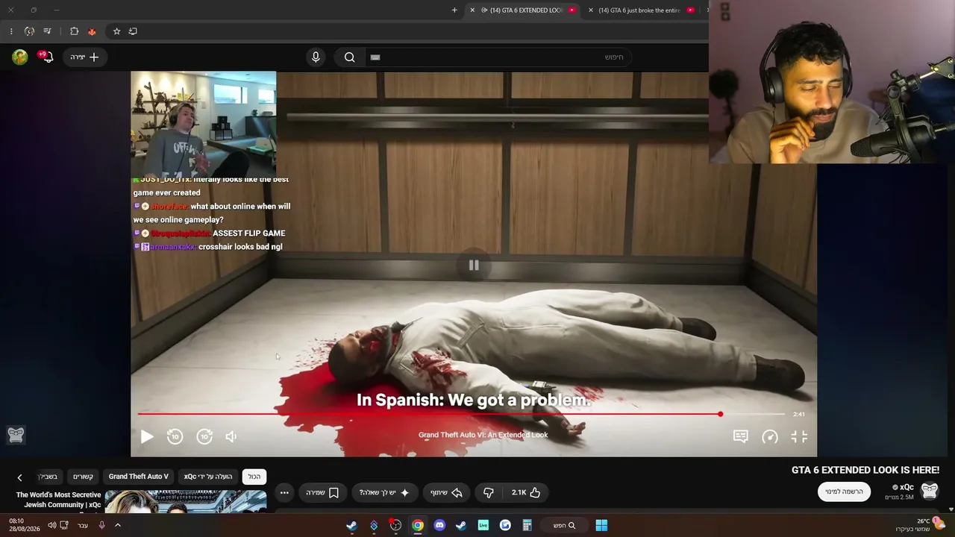Click the icon next to the bookmark star
This screenshot has width=955, height=537.
(133, 31)
